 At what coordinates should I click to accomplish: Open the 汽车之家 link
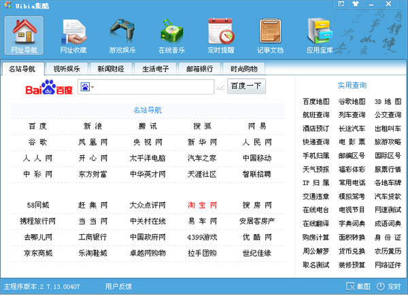(202, 158)
